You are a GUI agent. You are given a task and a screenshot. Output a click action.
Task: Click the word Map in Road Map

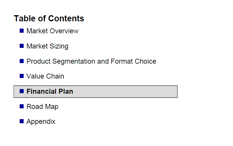(x=52, y=107)
